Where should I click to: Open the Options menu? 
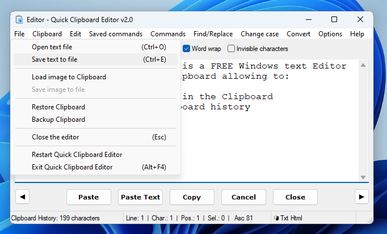(330, 34)
